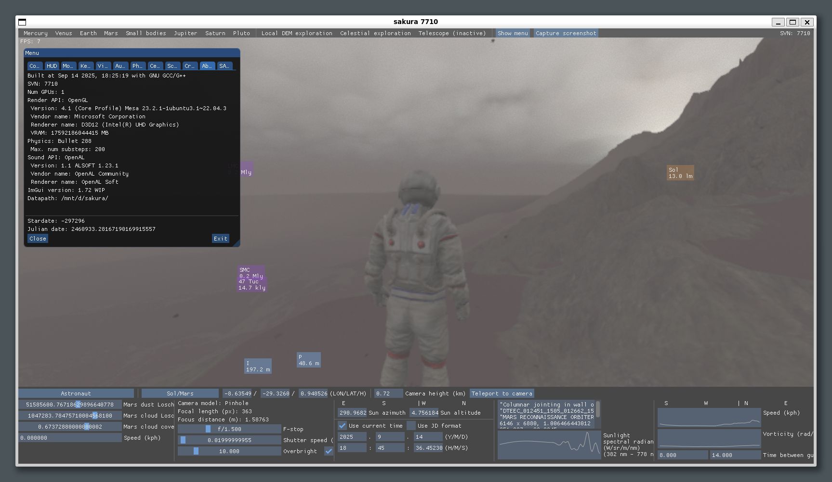Select the SA... tab in Menu window
The width and height of the screenshot is (832, 482).
225,66
